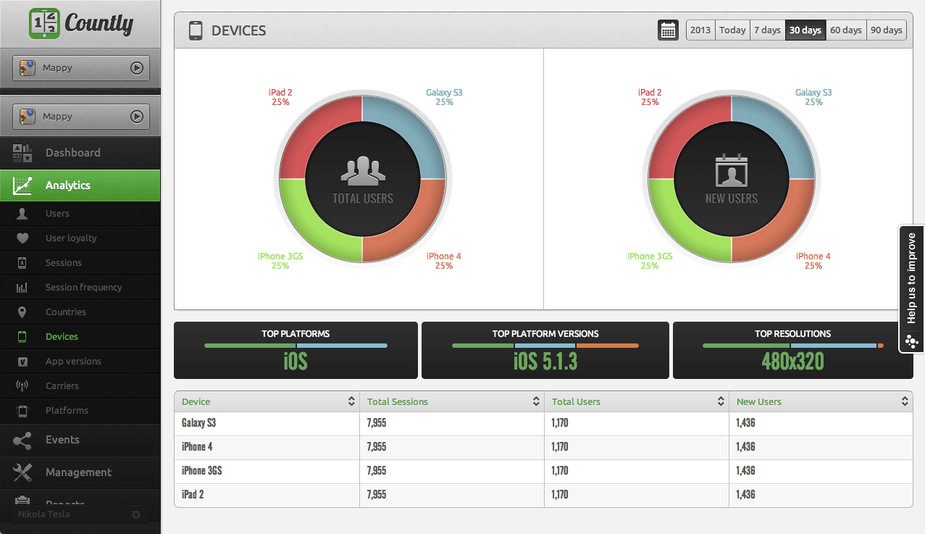Switch time range to 90 days
Image resolution: width=925 pixels, height=534 pixels.
click(886, 30)
